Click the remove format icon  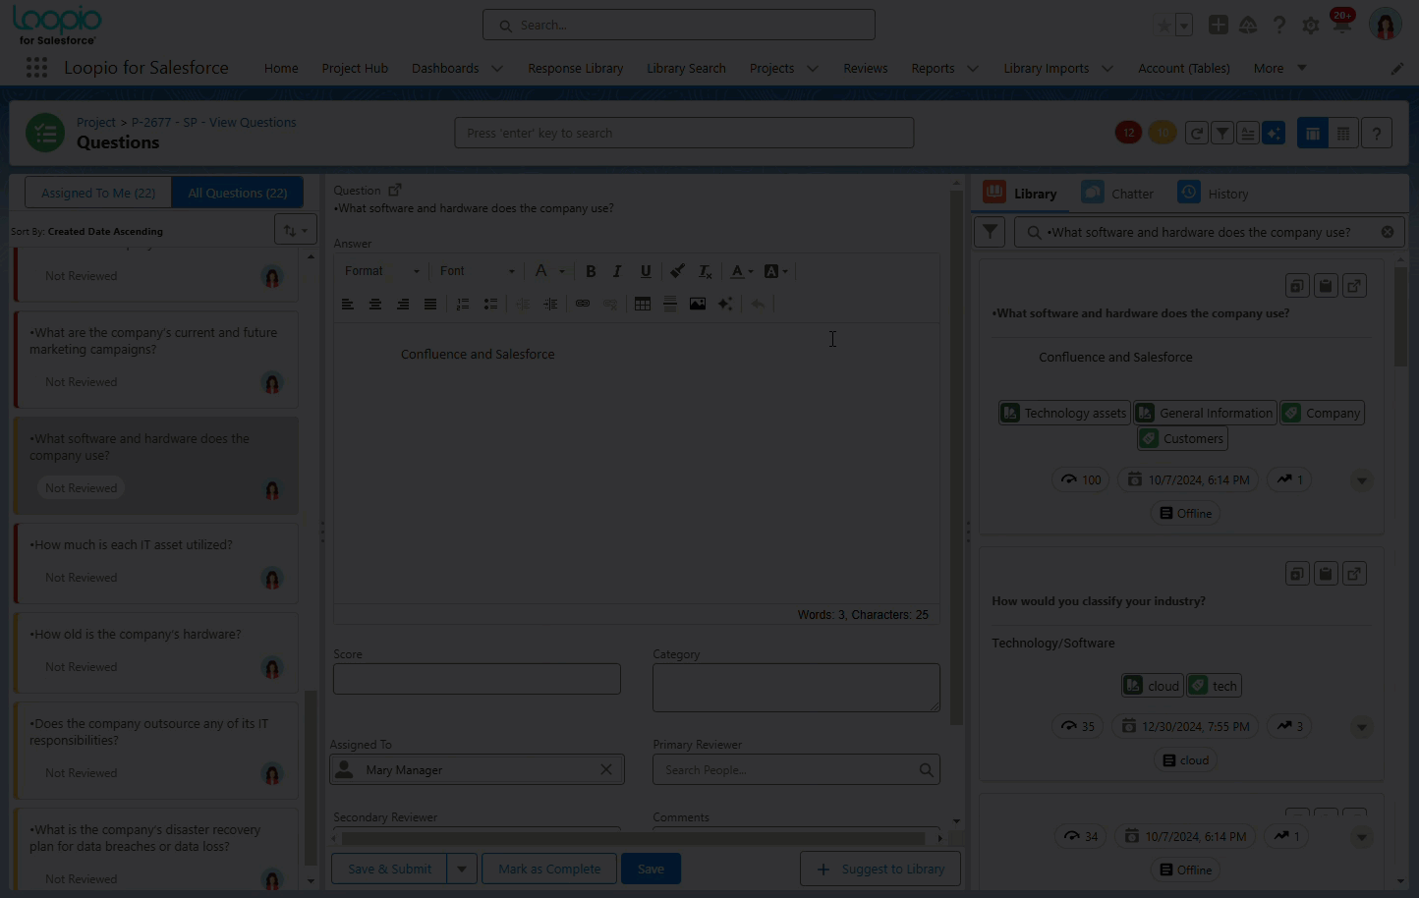click(x=705, y=271)
